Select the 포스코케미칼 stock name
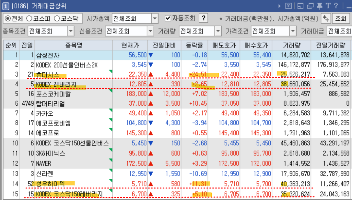The height and width of the screenshot is (200, 352). pos(53,94)
